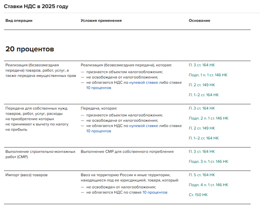Click П. 3 ст. 164 НК in СМР row
Image resolution: width=260 pixels, height=211 pixels.
pyautogui.click(x=201, y=152)
